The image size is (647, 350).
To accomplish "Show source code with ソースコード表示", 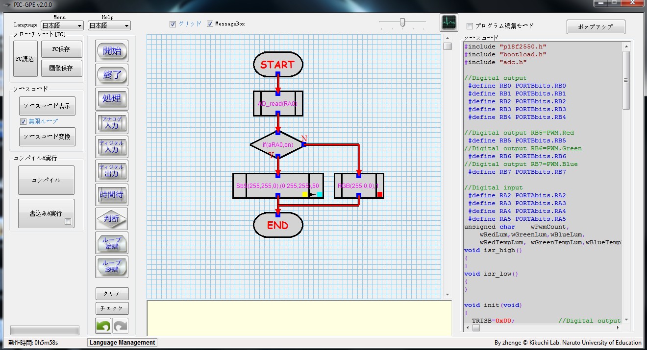I will [47, 106].
